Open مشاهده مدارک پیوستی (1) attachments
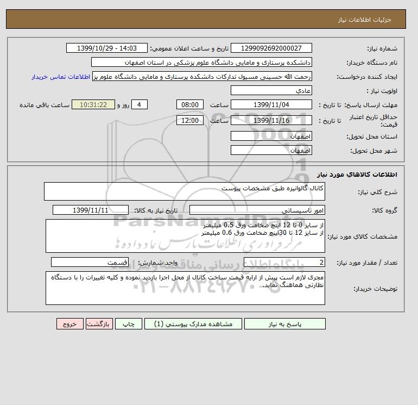 pyautogui.click(x=193, y=324)
